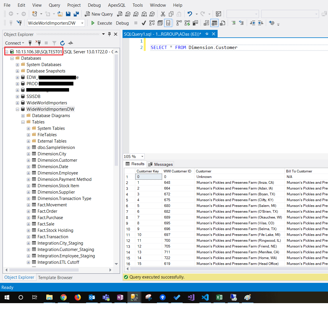Open Visual Studio Code from the taskbar
Image resolution: width=328 pixels, height=313 pixels.
[205, 297]
